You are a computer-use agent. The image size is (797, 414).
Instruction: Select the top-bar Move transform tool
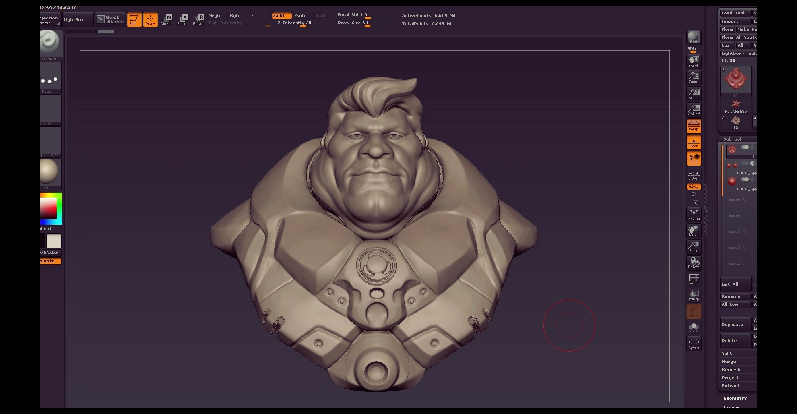166,20
